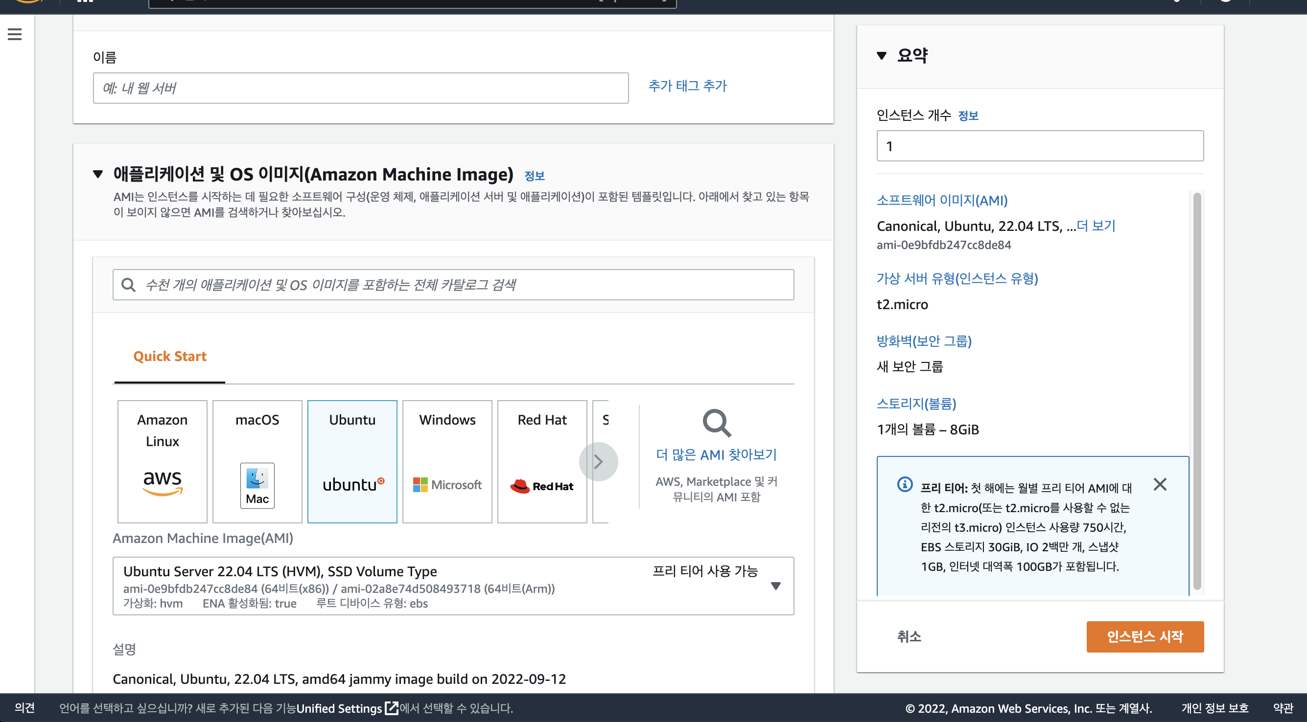Click the 새 보안 그룹 text
Viewport: 1307px width, 722px height.
pos(909,366)
